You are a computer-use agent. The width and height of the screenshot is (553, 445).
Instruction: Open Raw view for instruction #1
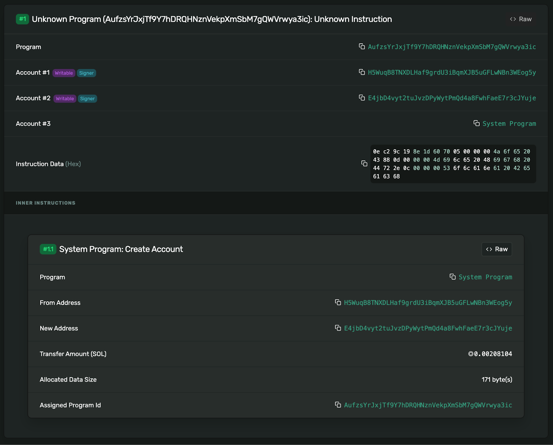521,19
